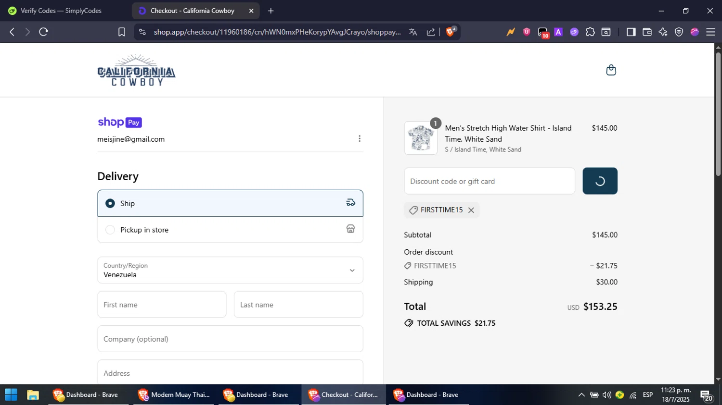Focus the Last name field
Image resolution: width=722 pixels, height=405 pixels.
click(298, 305)
